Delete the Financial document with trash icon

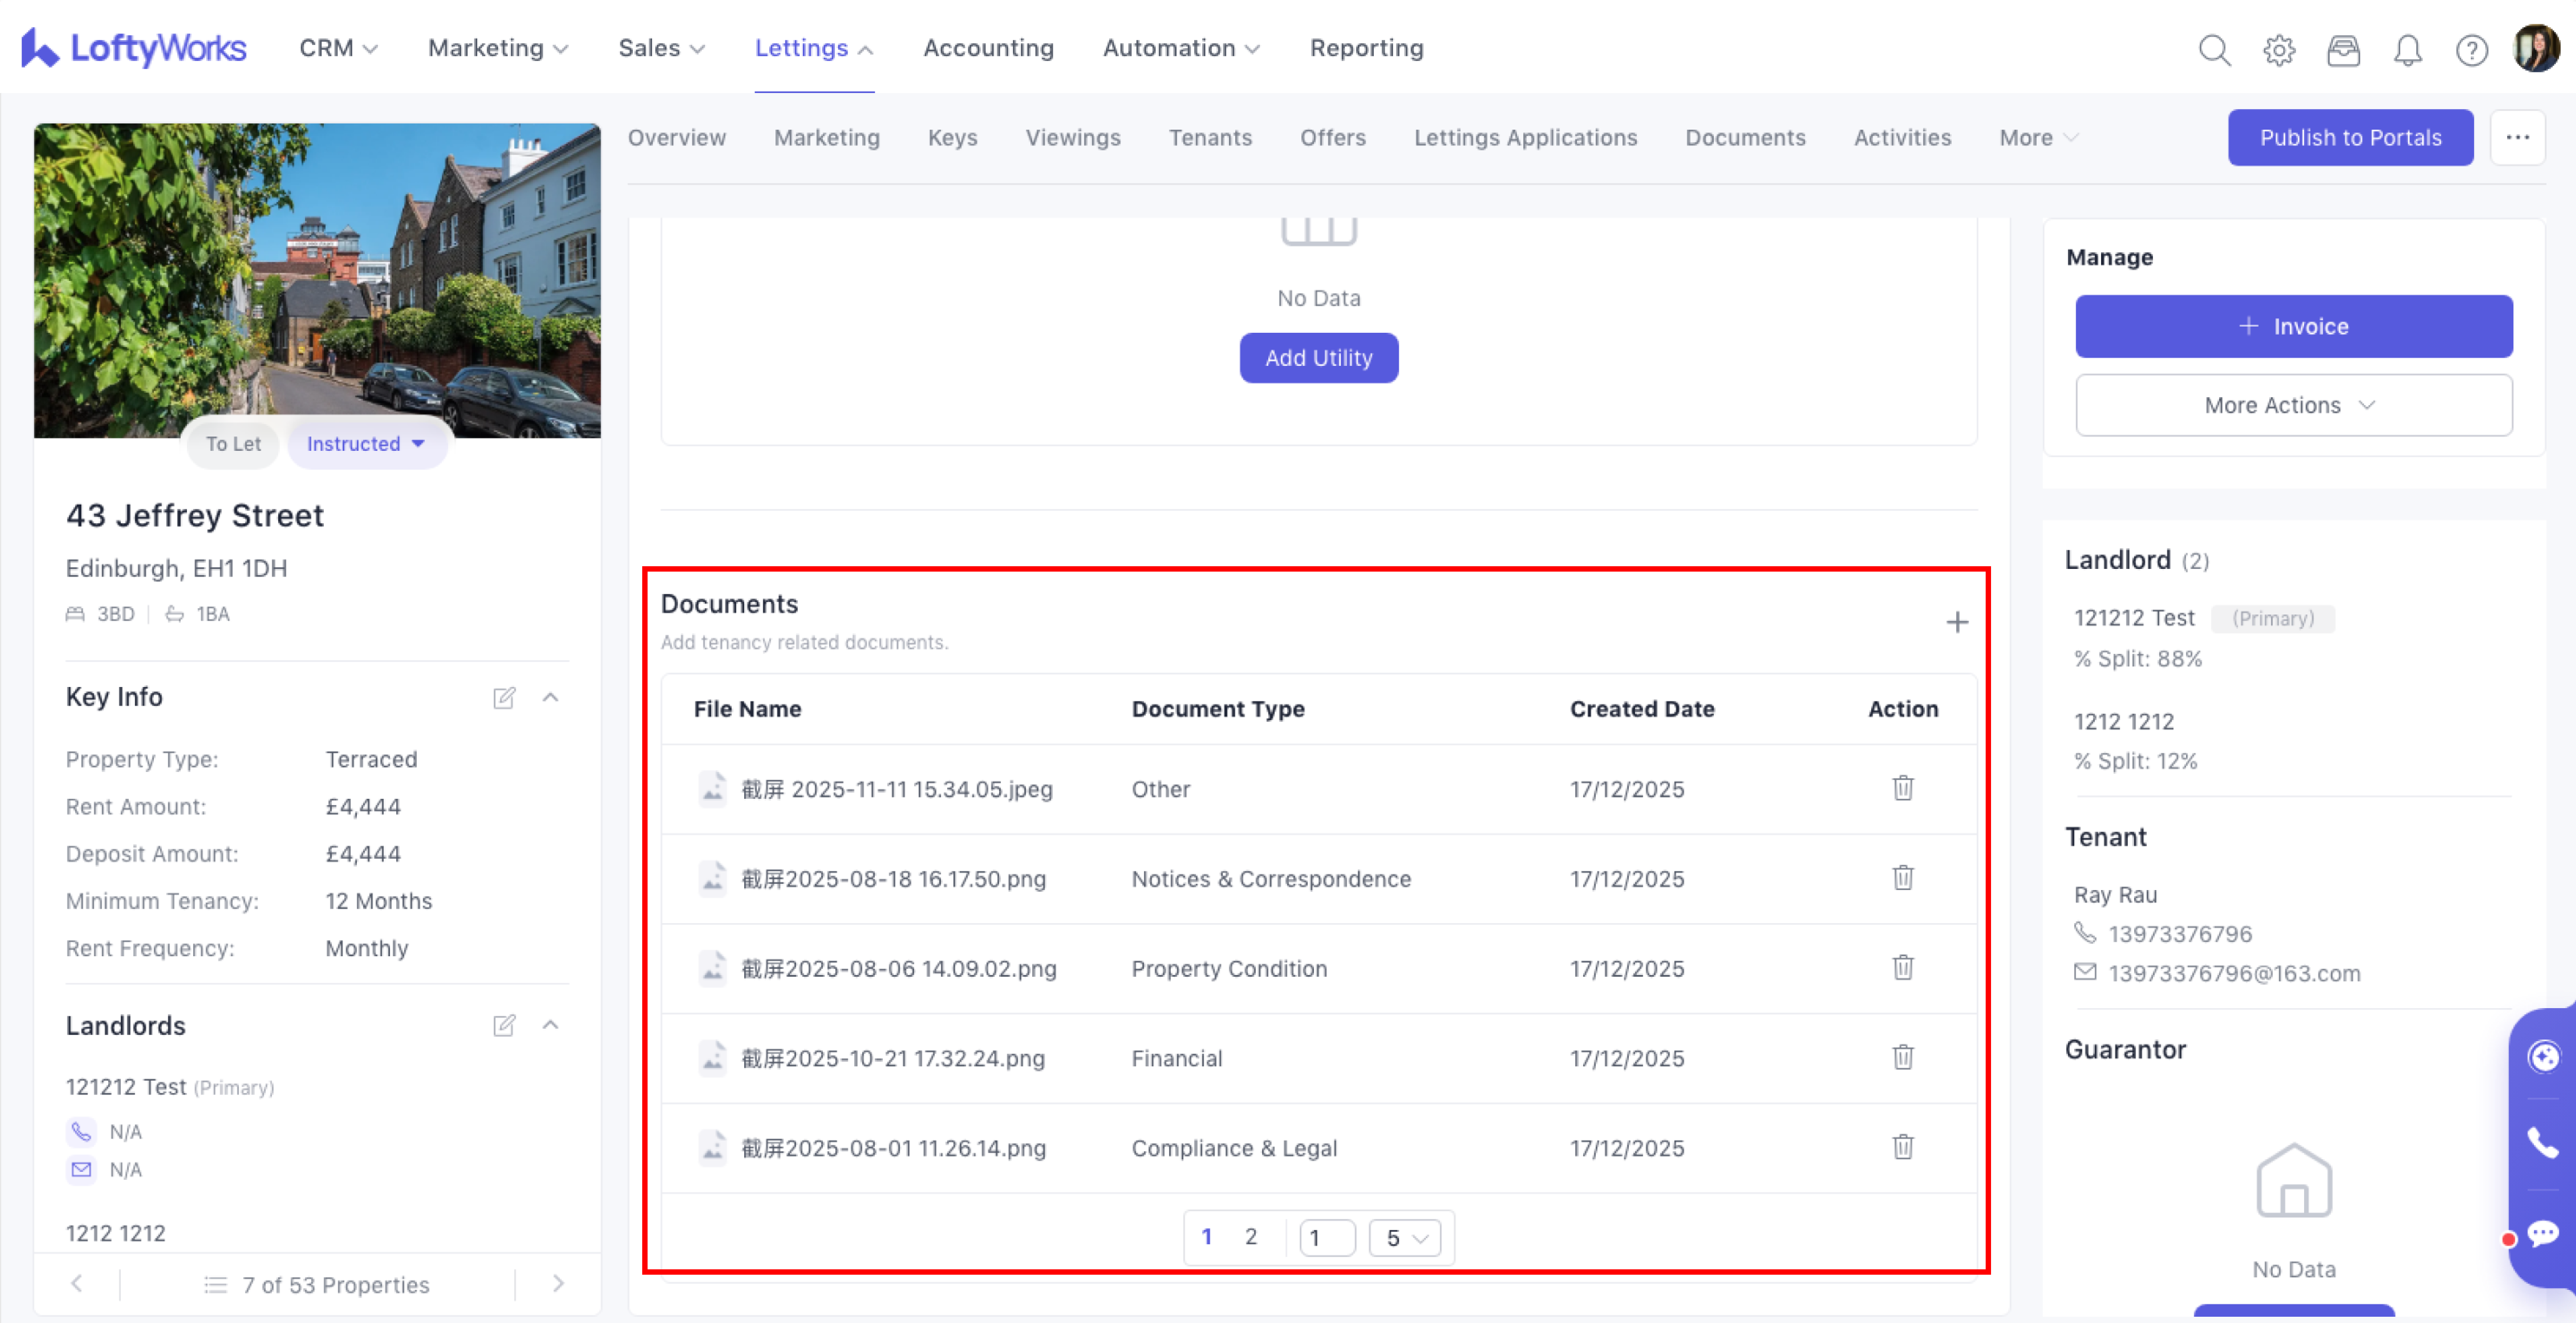click(1902, 1057)
